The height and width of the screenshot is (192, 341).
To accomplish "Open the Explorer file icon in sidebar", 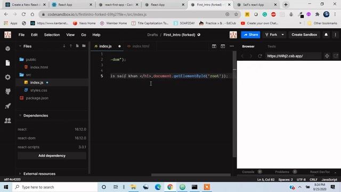I will [7, 63].
